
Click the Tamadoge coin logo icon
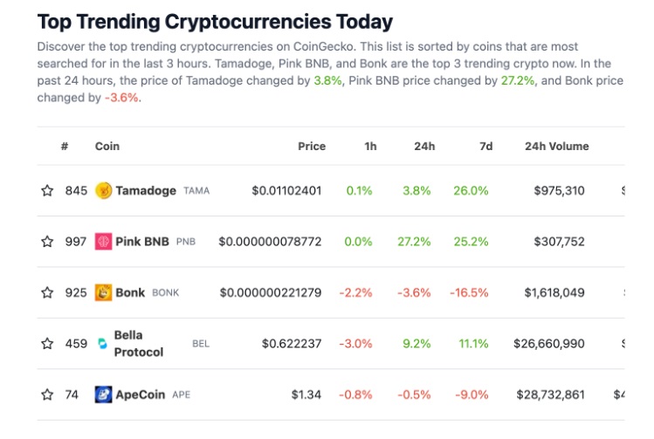(x=104, y=190)
